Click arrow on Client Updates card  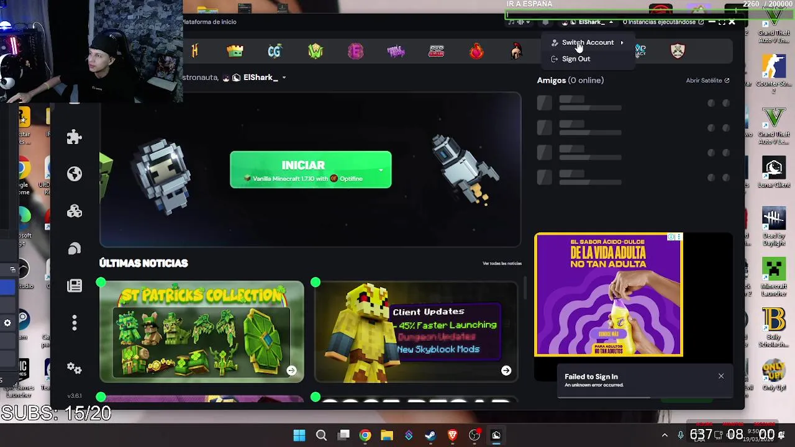(x=506, y=371)
